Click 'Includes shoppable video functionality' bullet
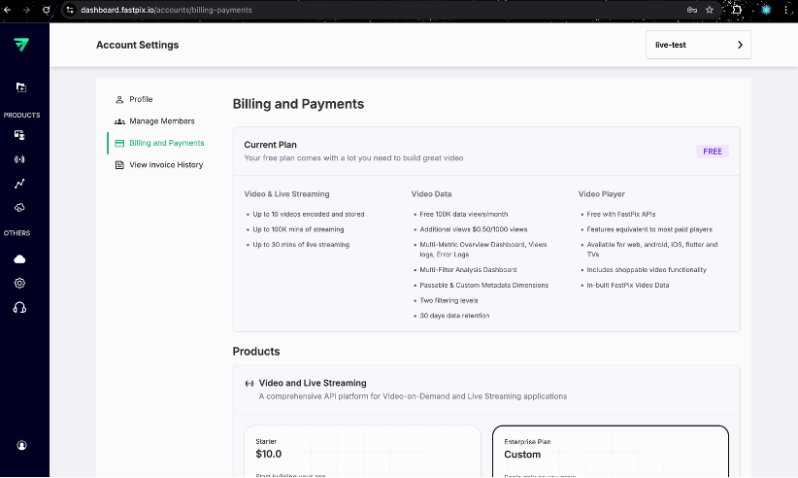The image size is (798, 478). click(647, 270)
